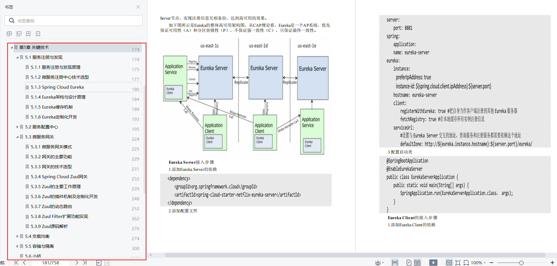
Task: Click the expand all bookmarks icon
Action: point(9,34)
